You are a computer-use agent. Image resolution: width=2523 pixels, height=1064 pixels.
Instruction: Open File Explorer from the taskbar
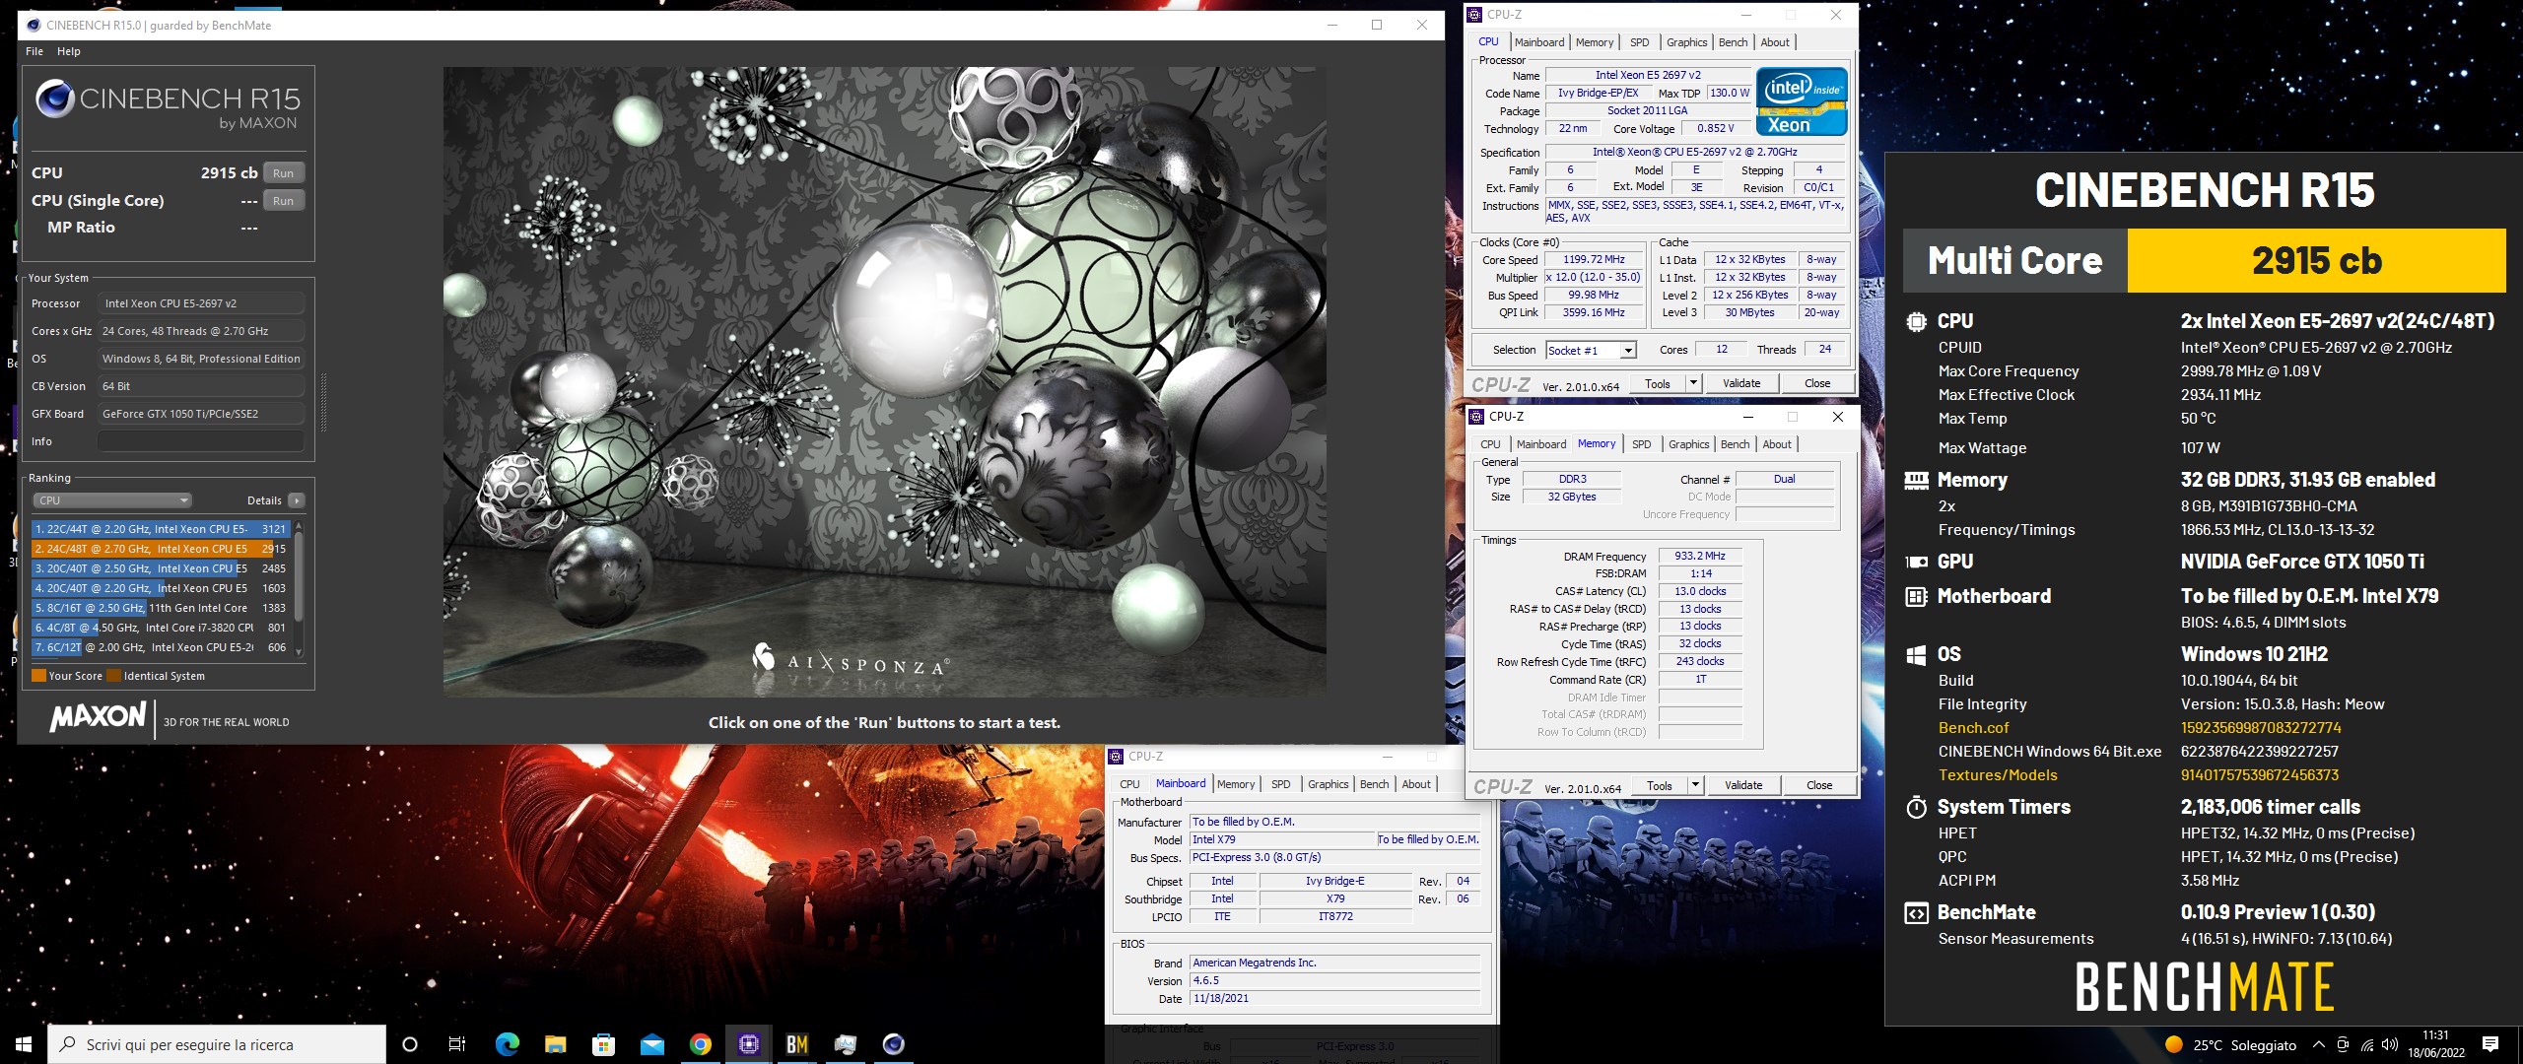tap(555, 1044)
